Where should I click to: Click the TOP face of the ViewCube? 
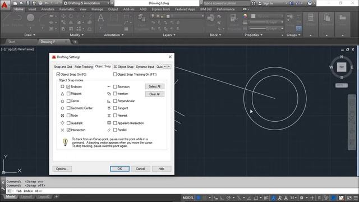pyautogui.click(x=342, y=67)
